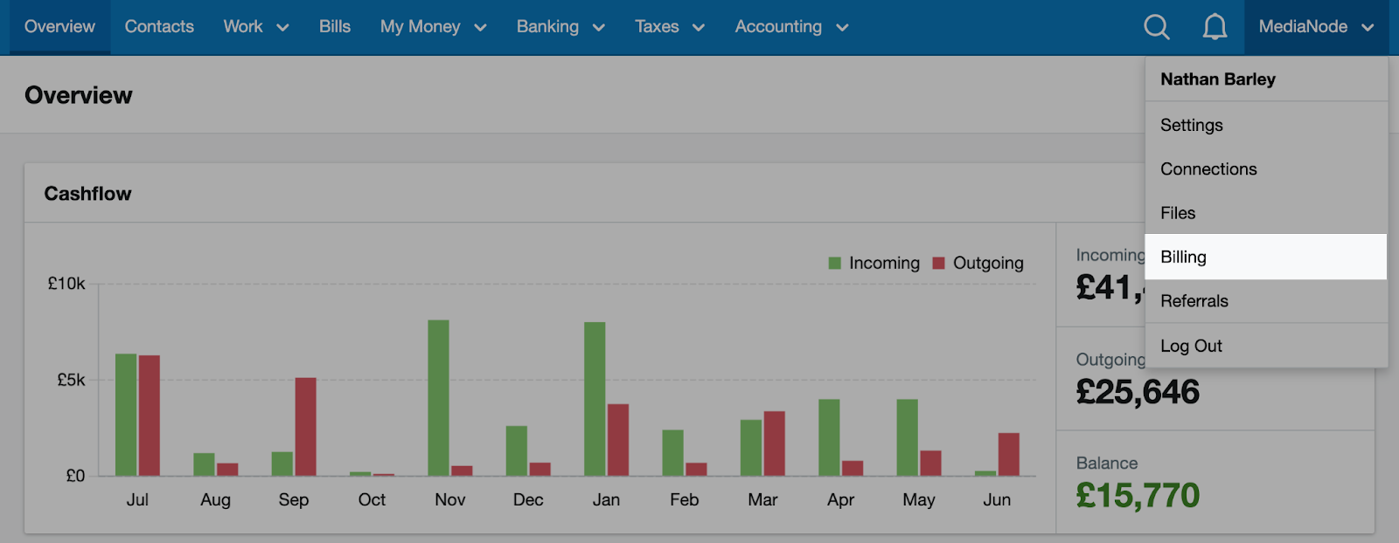The height and width of the screenshot is (543, 1399).
Task: Go to the Overview tab
Action: click(x=59, y=27)
